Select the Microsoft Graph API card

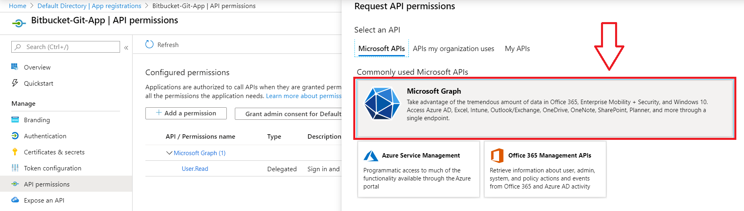pyautogui.click(x=545, y=109)
